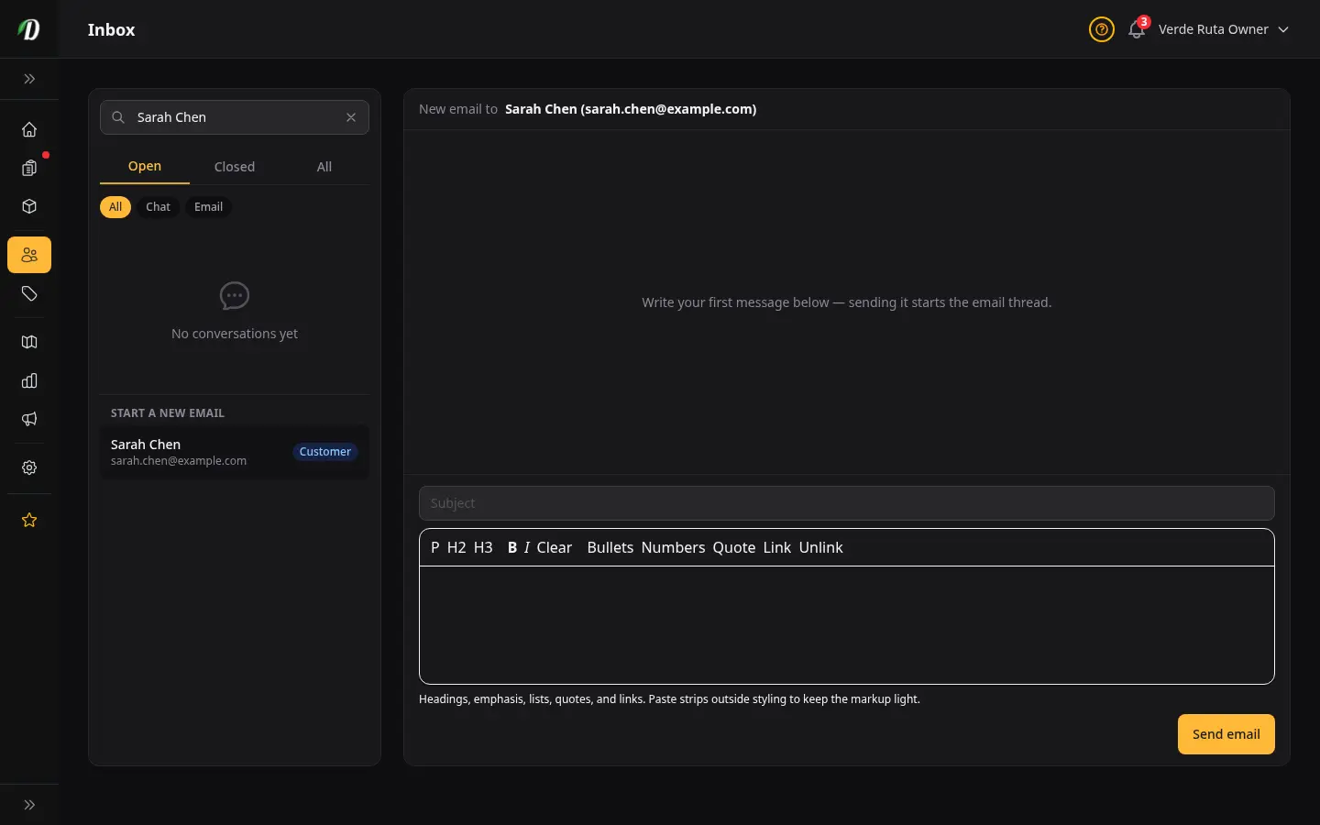
Task: Click the No conversations yet chat bubble icon
Action: point(235,296)
